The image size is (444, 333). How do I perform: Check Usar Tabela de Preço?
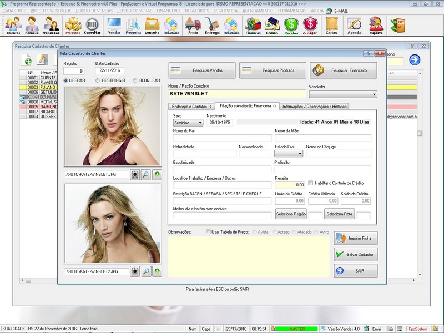(208, 231)
